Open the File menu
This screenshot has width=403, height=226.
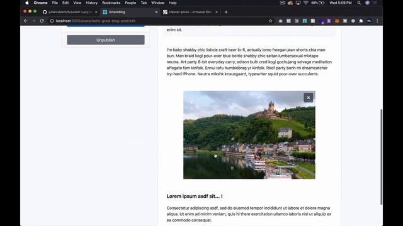click(55, 3)
